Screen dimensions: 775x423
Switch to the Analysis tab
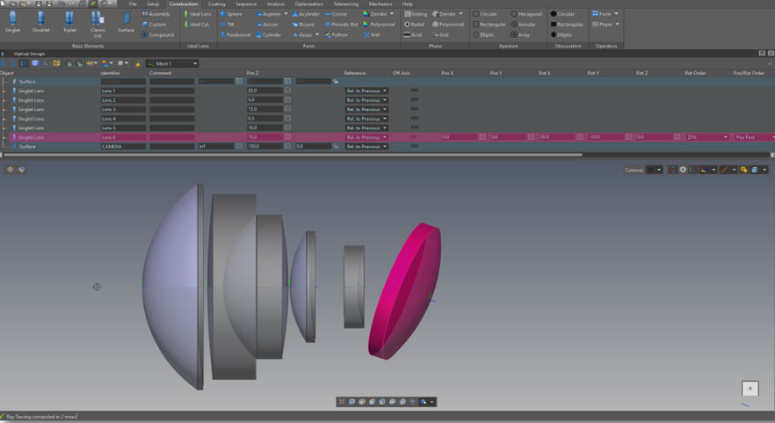pyautogui.click(x=276, y=4)
